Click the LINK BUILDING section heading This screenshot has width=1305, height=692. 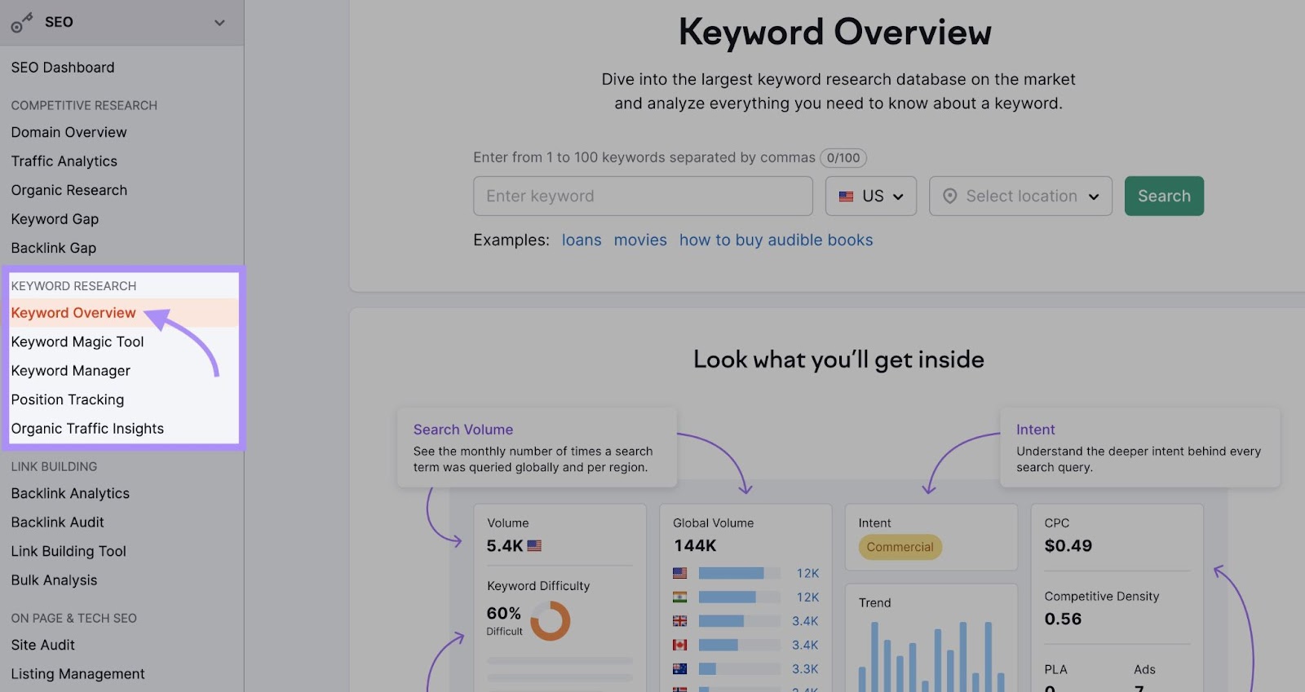pos(54,467)
